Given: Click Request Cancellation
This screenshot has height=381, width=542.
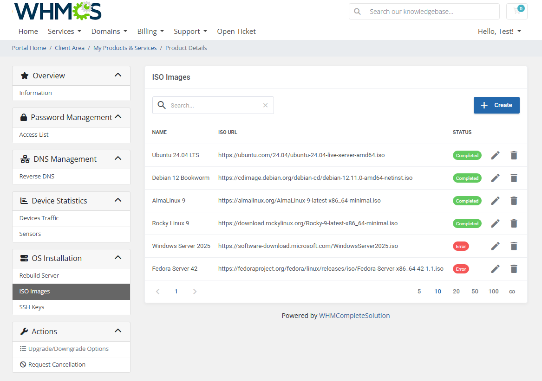Looking at the screenshot, I should (x=71, y=365).
